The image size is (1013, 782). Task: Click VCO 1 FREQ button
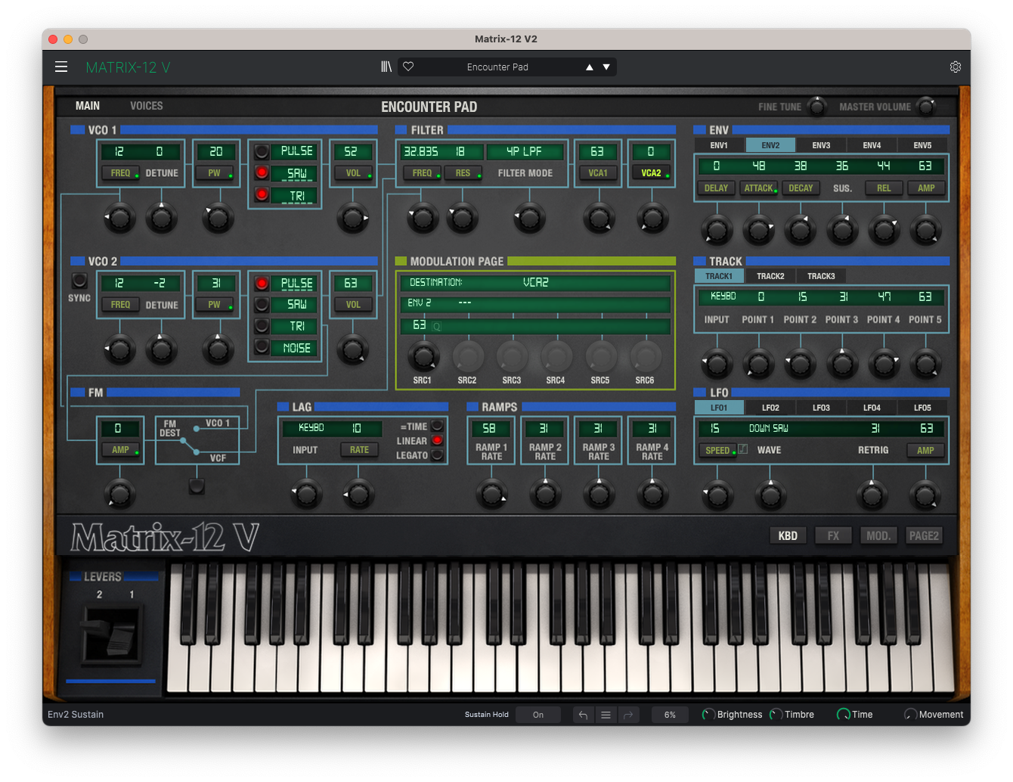coord(120,173)
